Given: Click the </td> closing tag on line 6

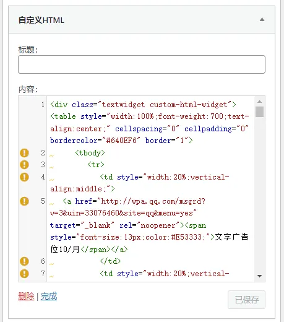Looking at the screenshot, I should pos(110,261).
